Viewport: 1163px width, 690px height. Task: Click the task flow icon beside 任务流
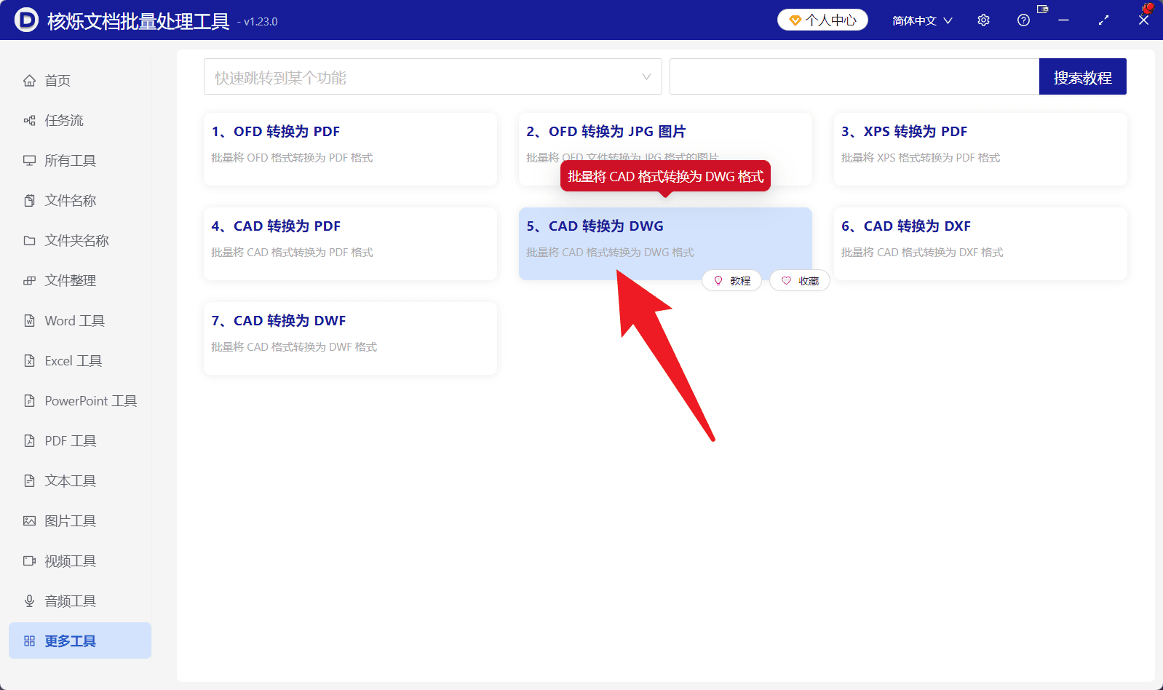pyautogui.click(x=29, y=121)
